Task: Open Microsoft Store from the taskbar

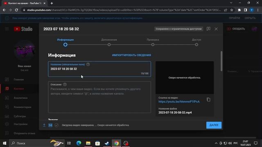Action: click(x=97, y=143)
